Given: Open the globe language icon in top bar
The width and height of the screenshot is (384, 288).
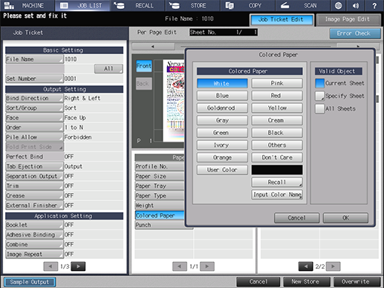Looking at the screenshot, I should [x=338, y=5].
